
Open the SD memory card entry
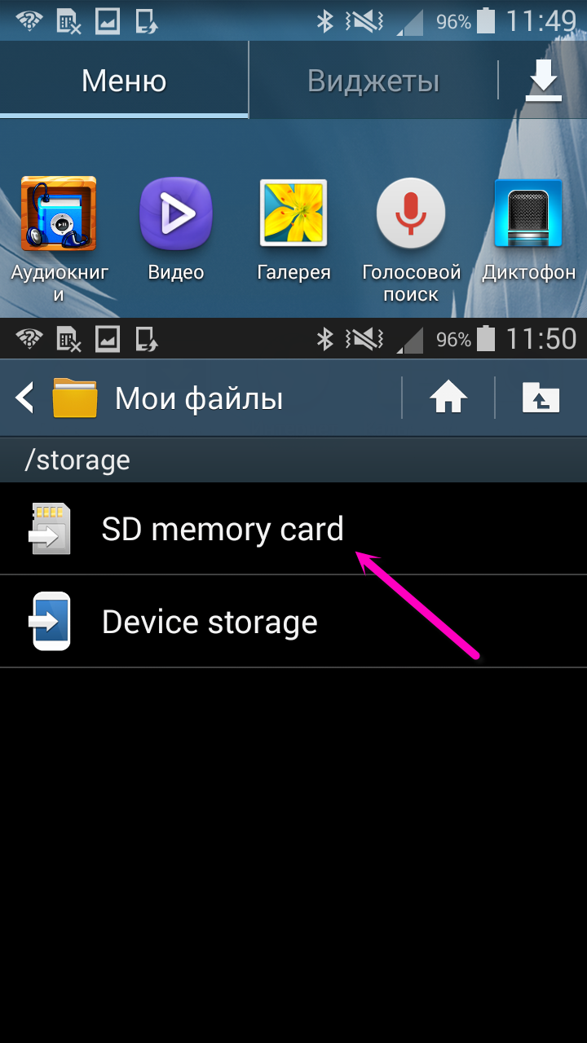293,529
